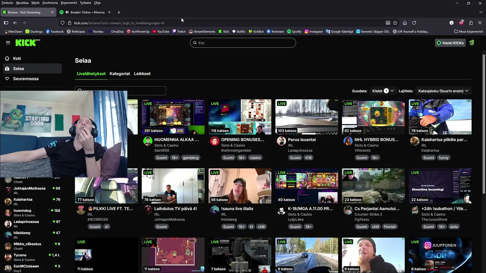Mute the Breakin' Dishes tab audio

(67, 12)
